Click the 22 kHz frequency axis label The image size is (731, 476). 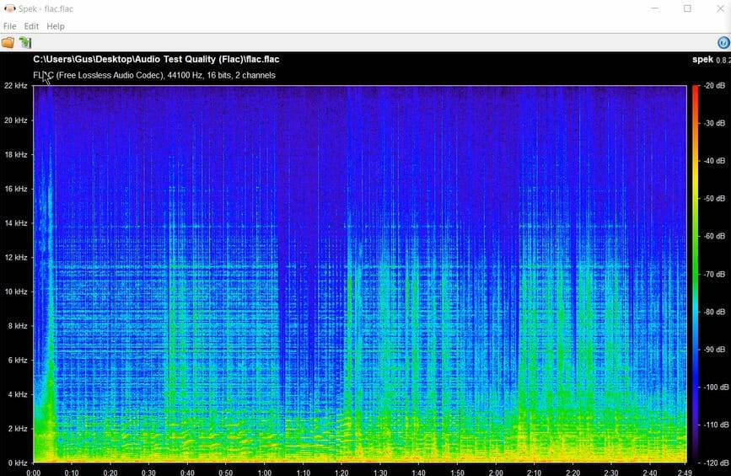coord(15,86)
